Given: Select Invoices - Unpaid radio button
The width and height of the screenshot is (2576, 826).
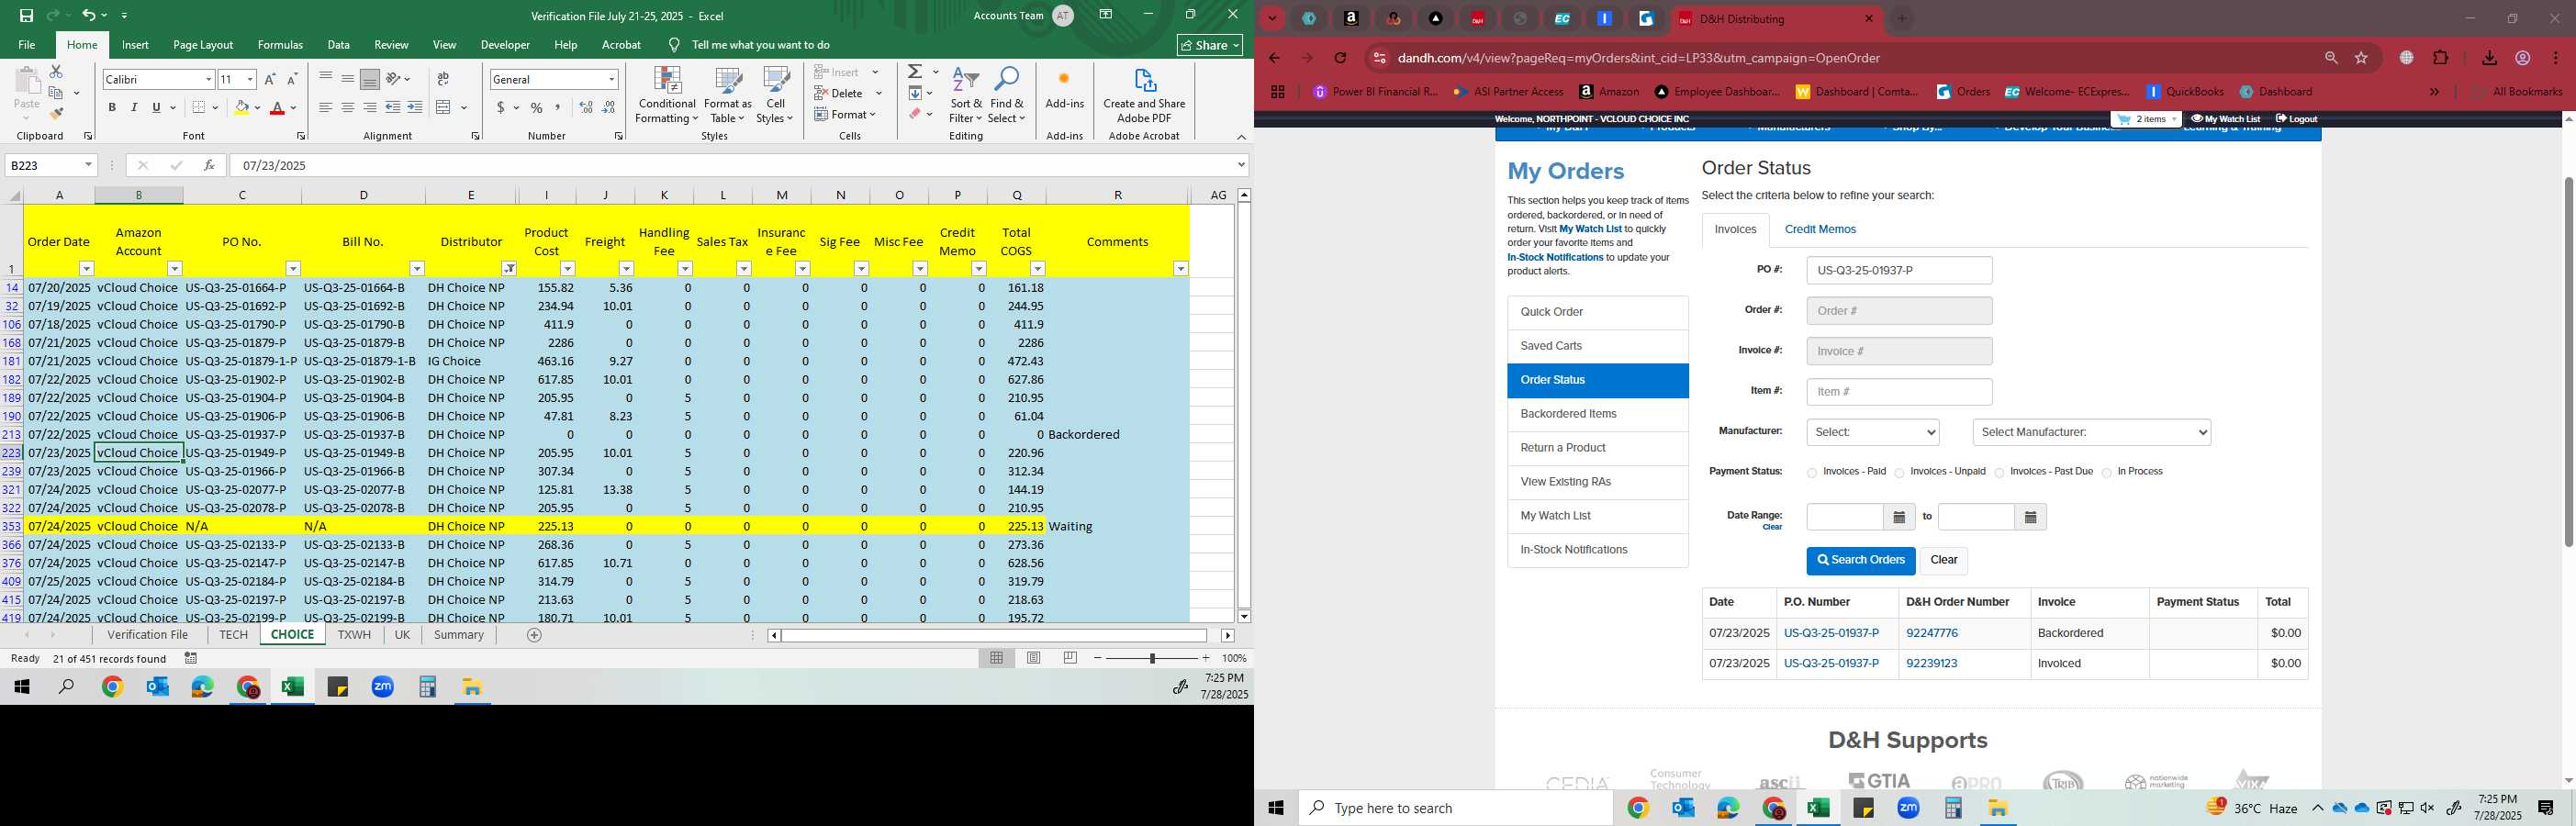Looking at the screenshot, I should tap(1899, 473).
